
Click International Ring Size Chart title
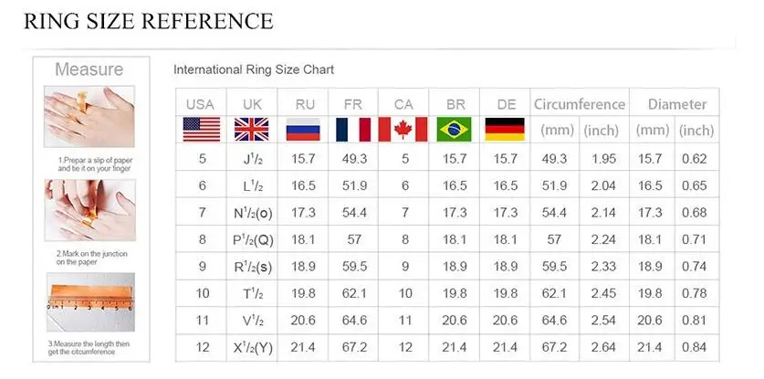(254, 69)
